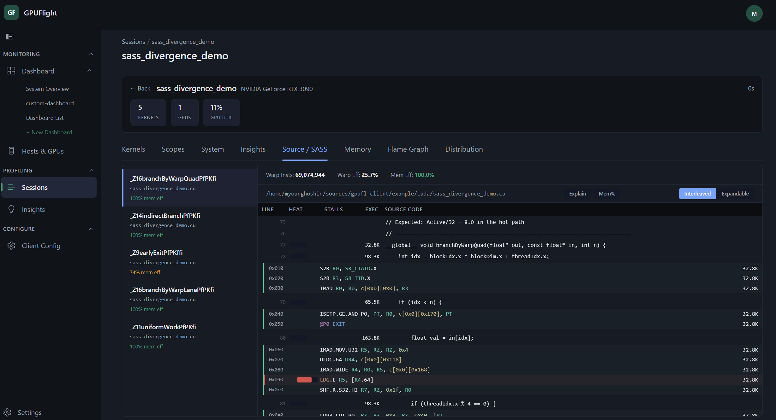Open the Memory tab
776x420 pixels.
tap(357, 149)
